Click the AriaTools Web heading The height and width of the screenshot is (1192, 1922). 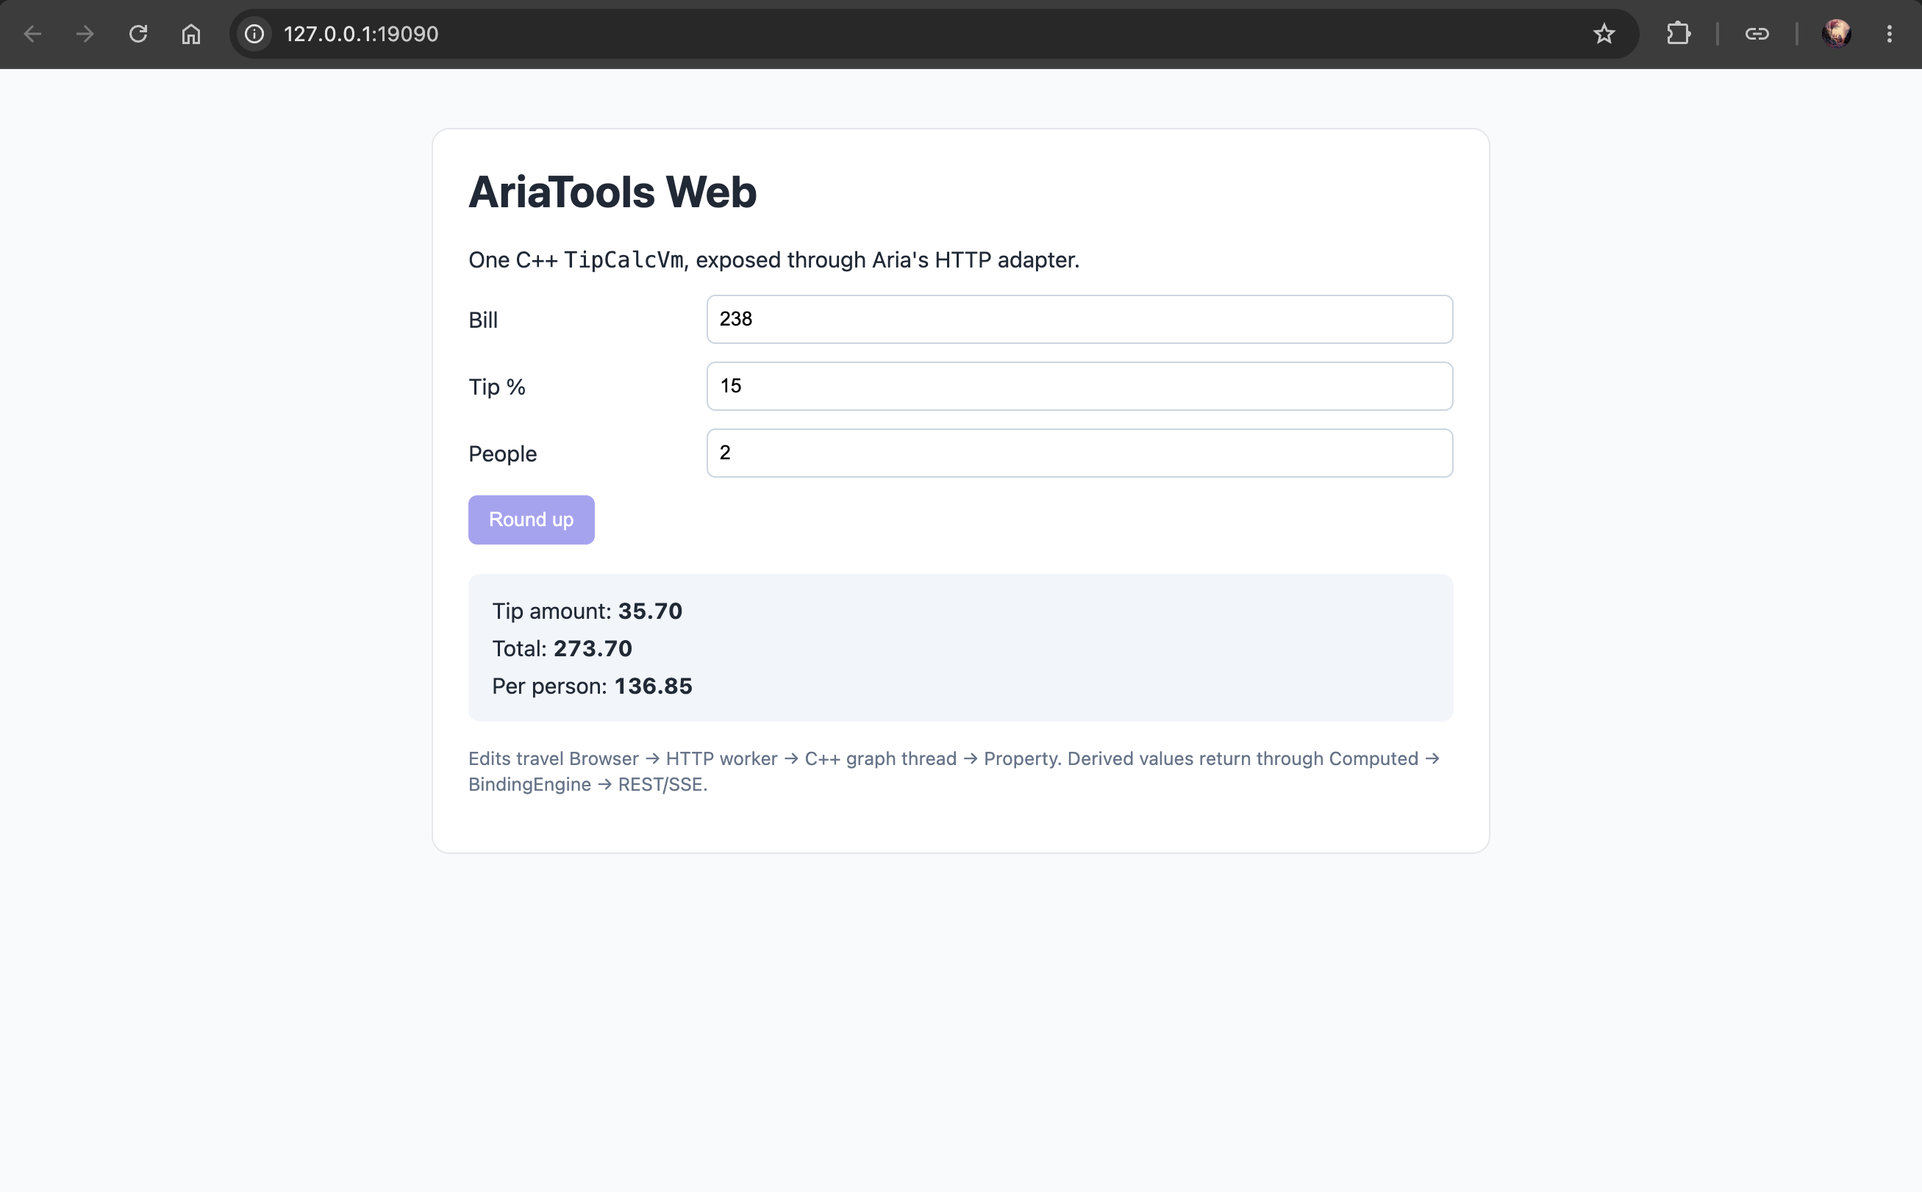pyautogui.click(x=612, y=192)
